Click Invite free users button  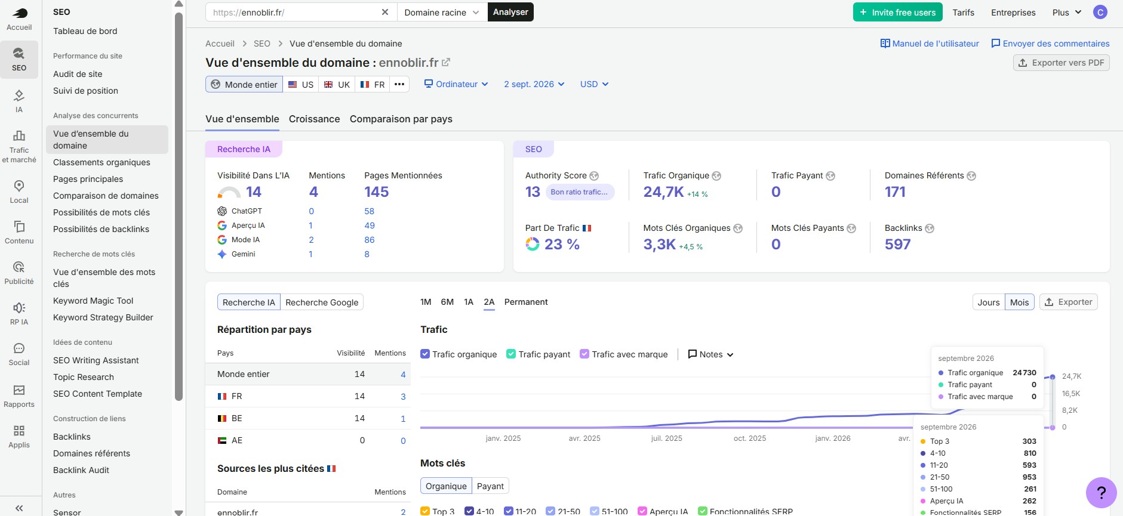click(897, 13)
